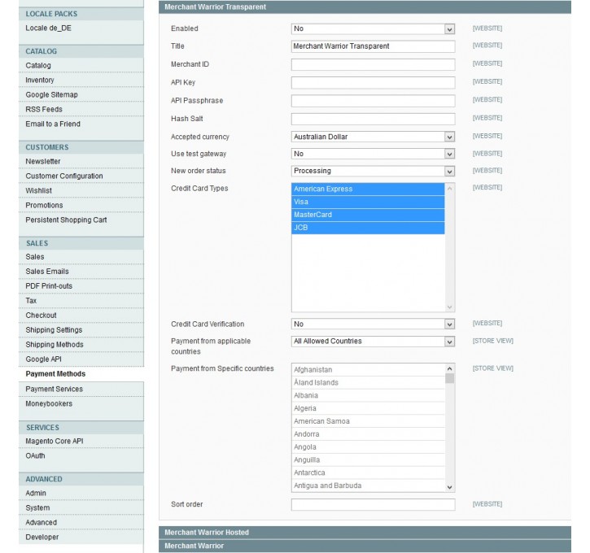Select Angola in countries list

[368, 447]
